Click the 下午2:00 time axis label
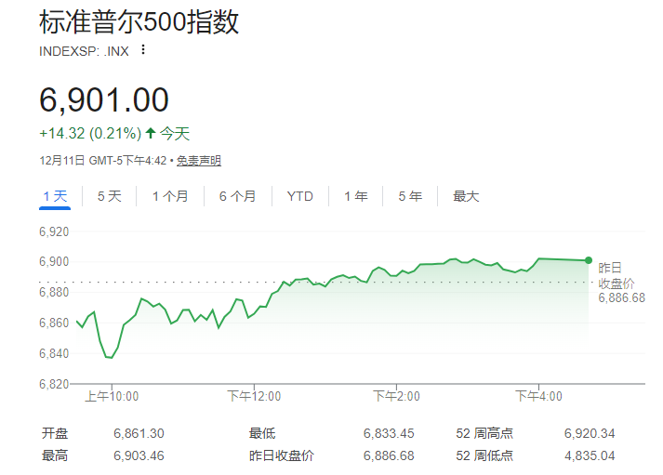The width and height of the screenshot is (663, 475). [x=396, y=396]
